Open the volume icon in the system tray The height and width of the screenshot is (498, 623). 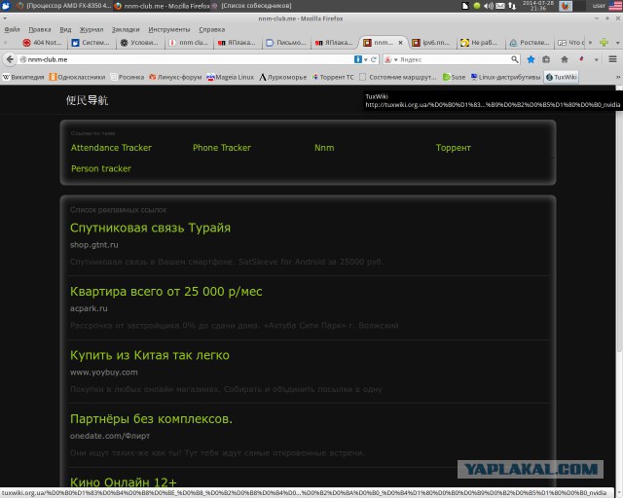489,6
